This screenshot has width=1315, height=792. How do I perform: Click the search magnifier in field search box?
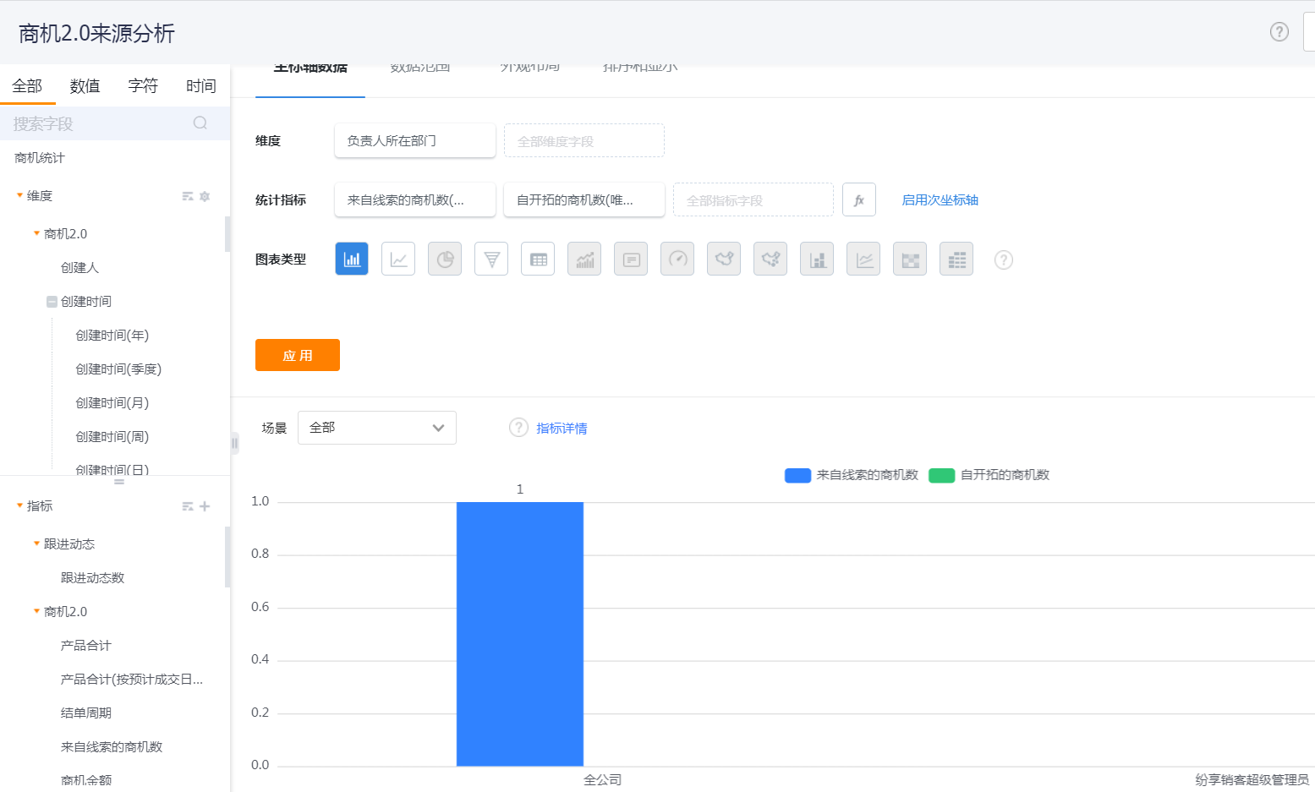[200, 123]
